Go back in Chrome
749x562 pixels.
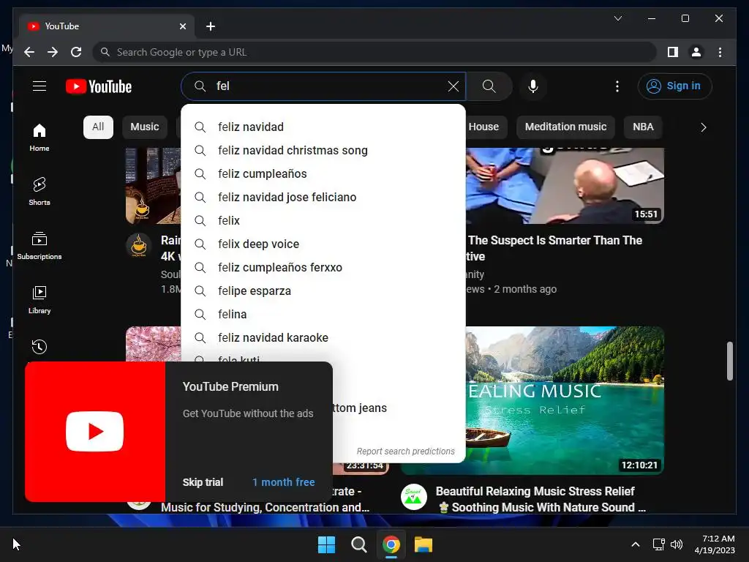(29, 52)
